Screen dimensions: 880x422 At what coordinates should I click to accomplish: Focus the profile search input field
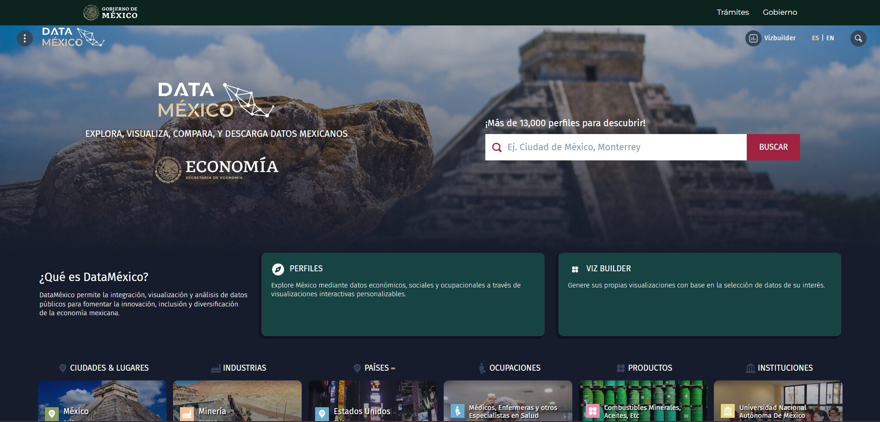tap(616, 147)
